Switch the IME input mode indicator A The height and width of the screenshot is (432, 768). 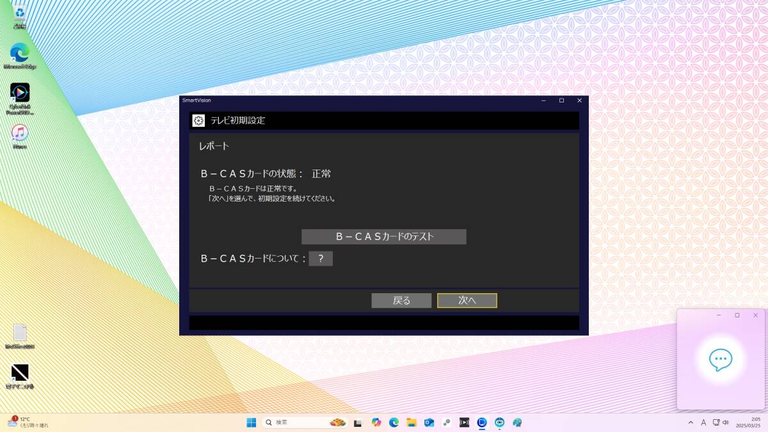(x=703, y=422)
